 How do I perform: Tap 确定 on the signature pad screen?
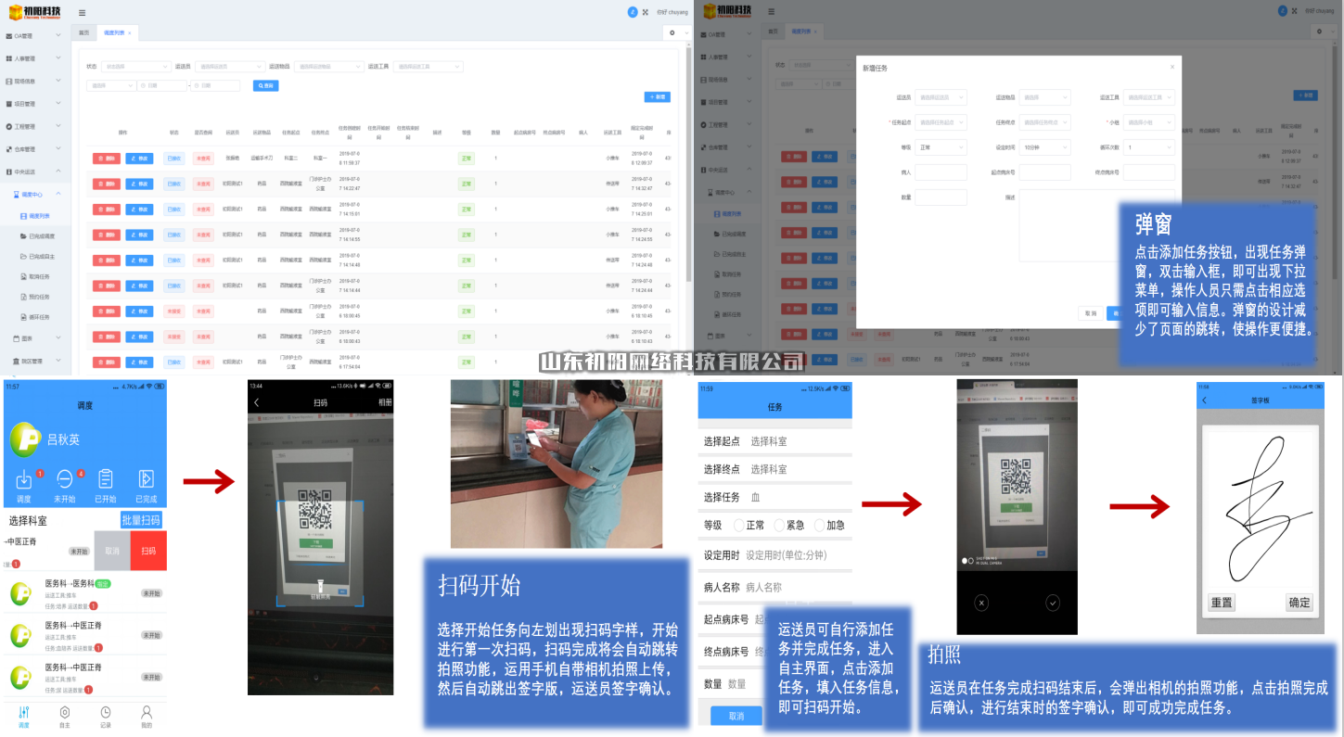click(x=1299, y=603)
